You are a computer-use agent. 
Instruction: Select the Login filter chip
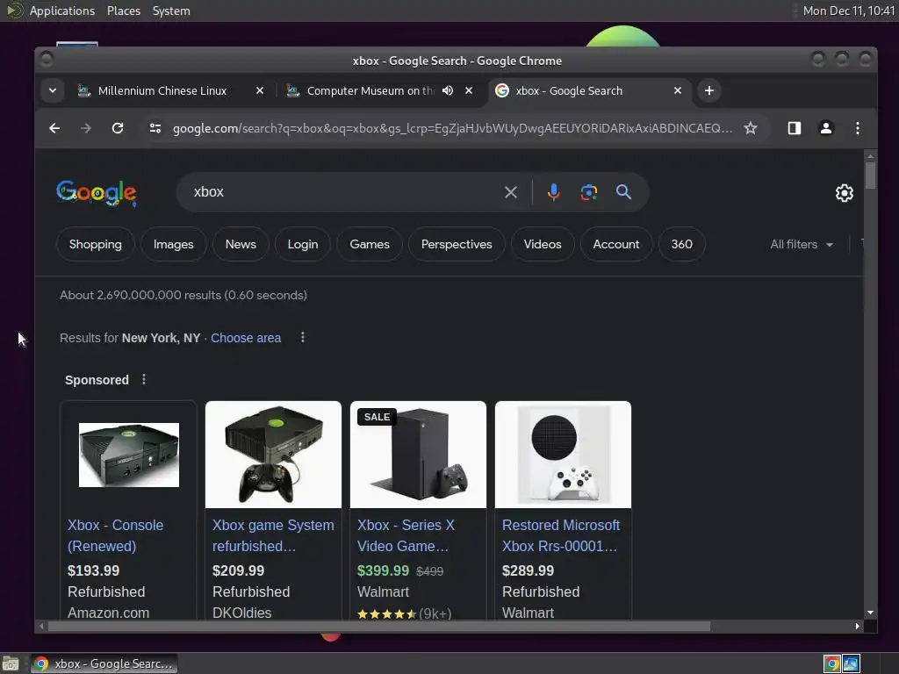[x=303, y=244]
